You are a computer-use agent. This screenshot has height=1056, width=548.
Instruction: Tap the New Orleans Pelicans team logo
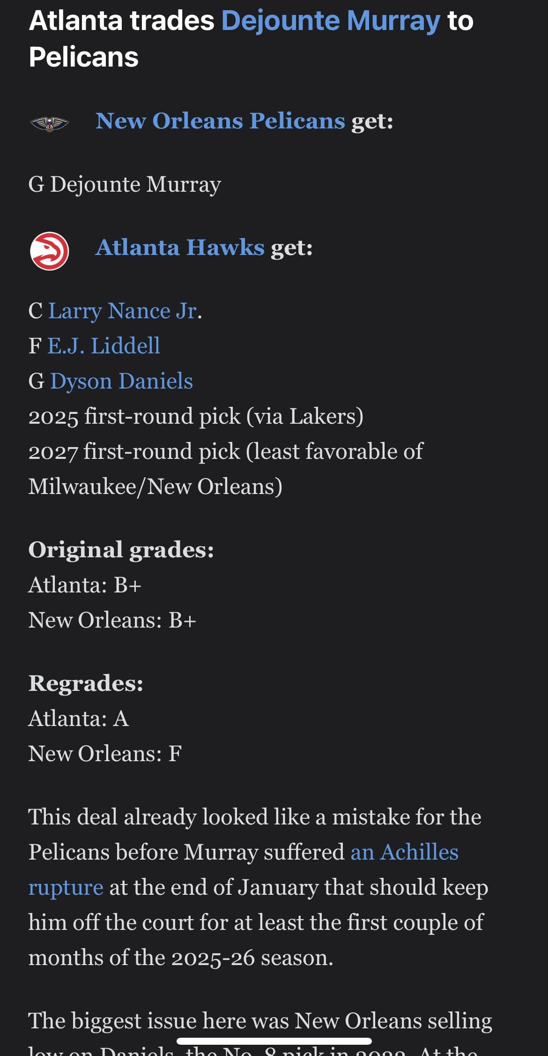[49, 123]
